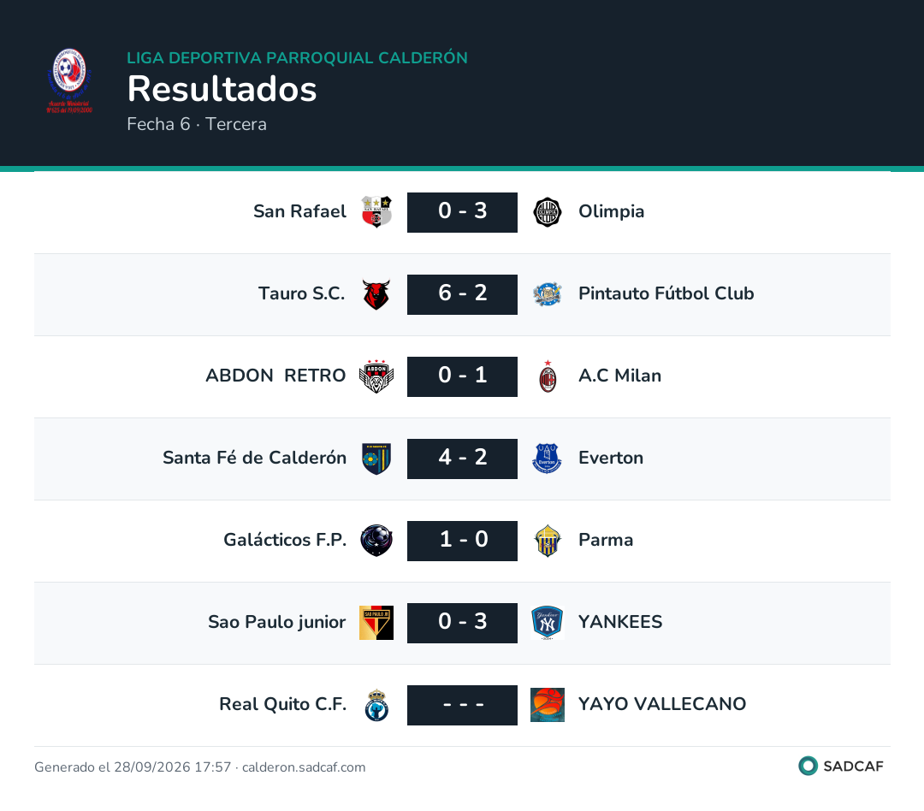Click the Parma team crest
924x811 pixels.
[x=548, y=541]
